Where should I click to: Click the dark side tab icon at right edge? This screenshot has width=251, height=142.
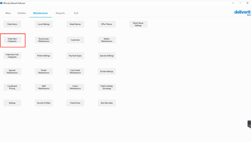click(249, 124)
